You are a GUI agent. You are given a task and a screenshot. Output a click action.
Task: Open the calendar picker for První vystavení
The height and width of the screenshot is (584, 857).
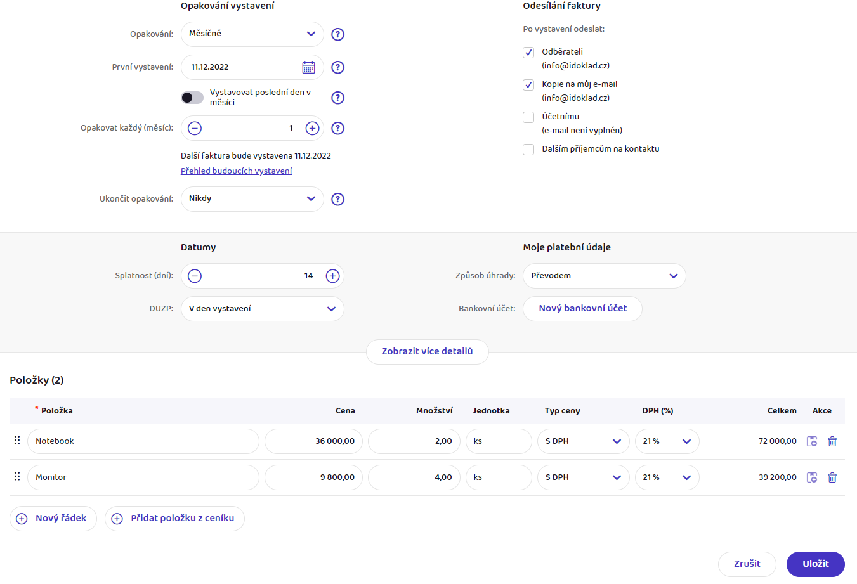click(x=308, y=67)
